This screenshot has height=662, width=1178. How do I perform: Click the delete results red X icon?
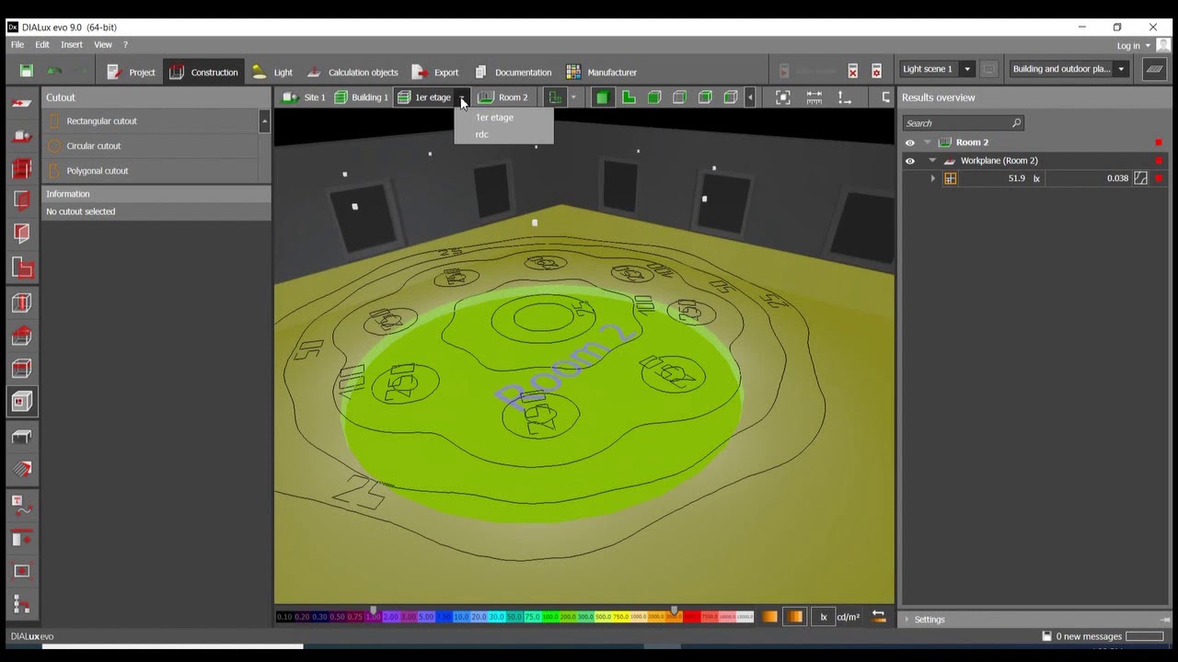point(853,71)
